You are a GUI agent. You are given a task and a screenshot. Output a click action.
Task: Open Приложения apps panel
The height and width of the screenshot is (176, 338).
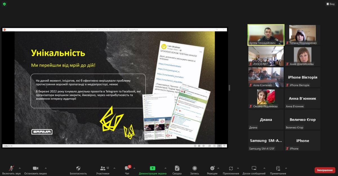pyautogui.click(x=231, y=169)
